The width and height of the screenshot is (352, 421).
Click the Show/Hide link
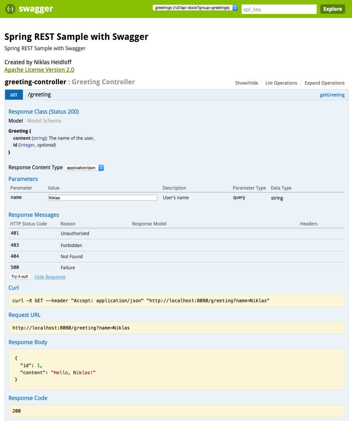pos(246,83)
